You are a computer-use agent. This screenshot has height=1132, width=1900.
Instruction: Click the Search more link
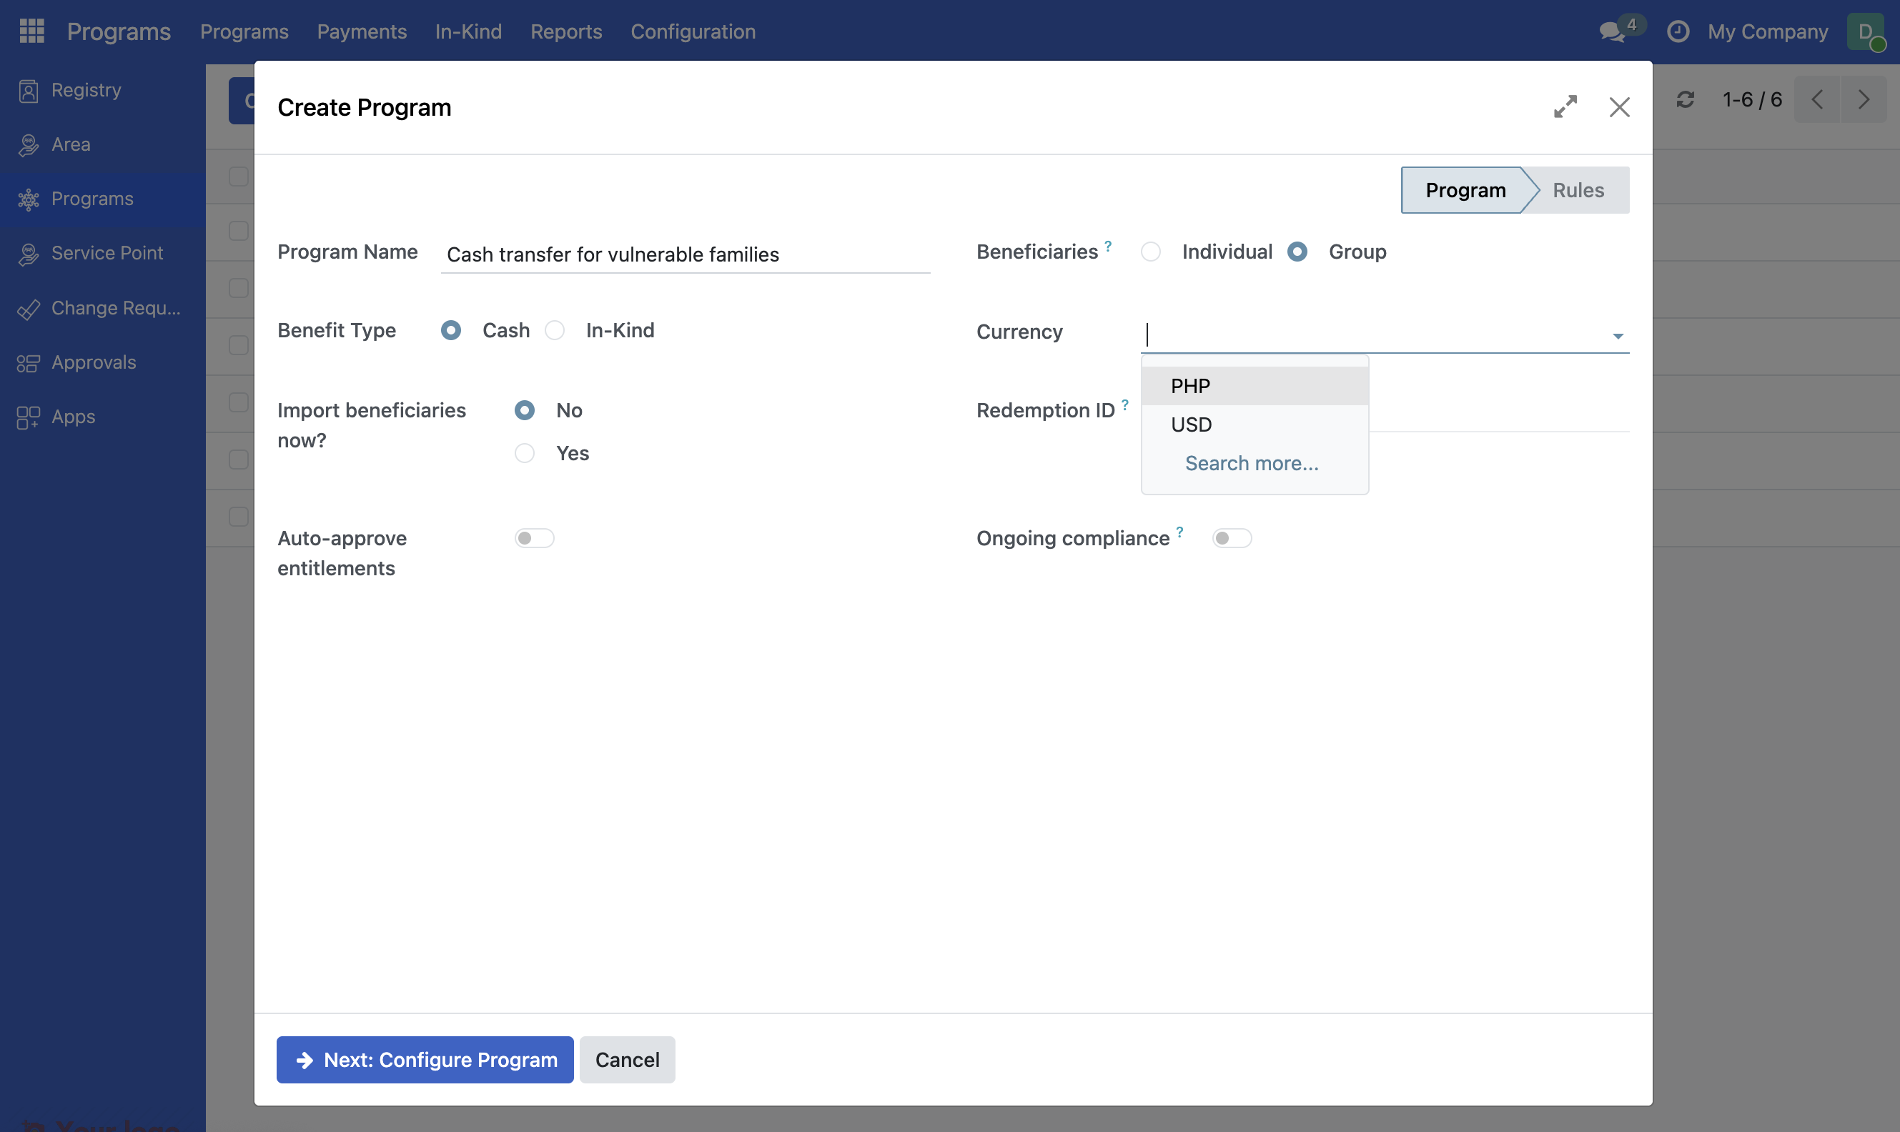pyautogui.click(x=1251, y=464)
